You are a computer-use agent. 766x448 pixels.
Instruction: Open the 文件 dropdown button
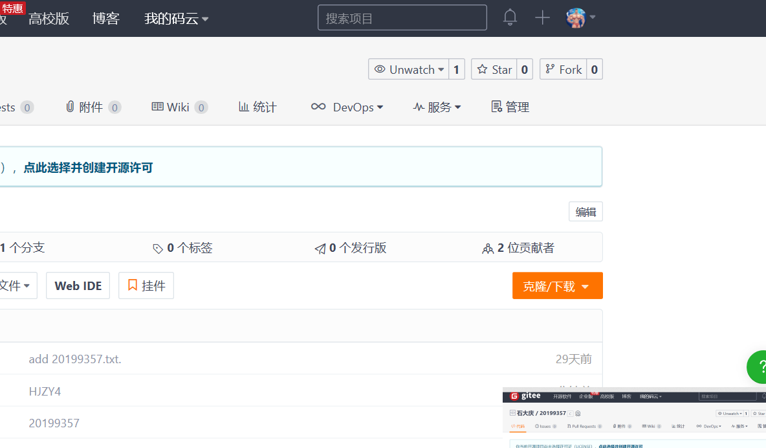tap(17, 286)
